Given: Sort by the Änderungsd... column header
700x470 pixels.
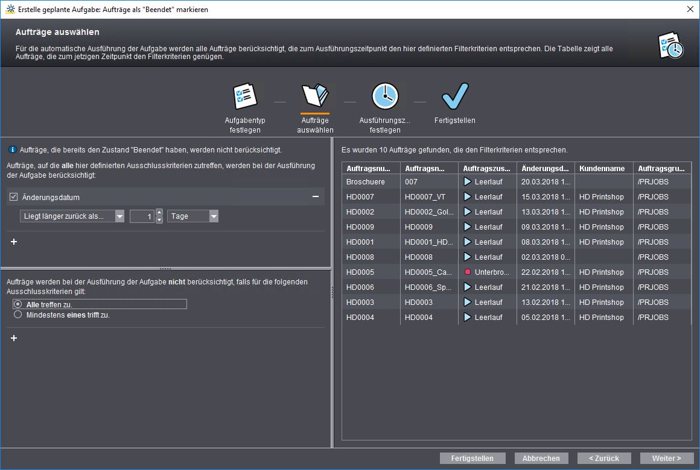Looking at the screenshot, I should [546, 168].
